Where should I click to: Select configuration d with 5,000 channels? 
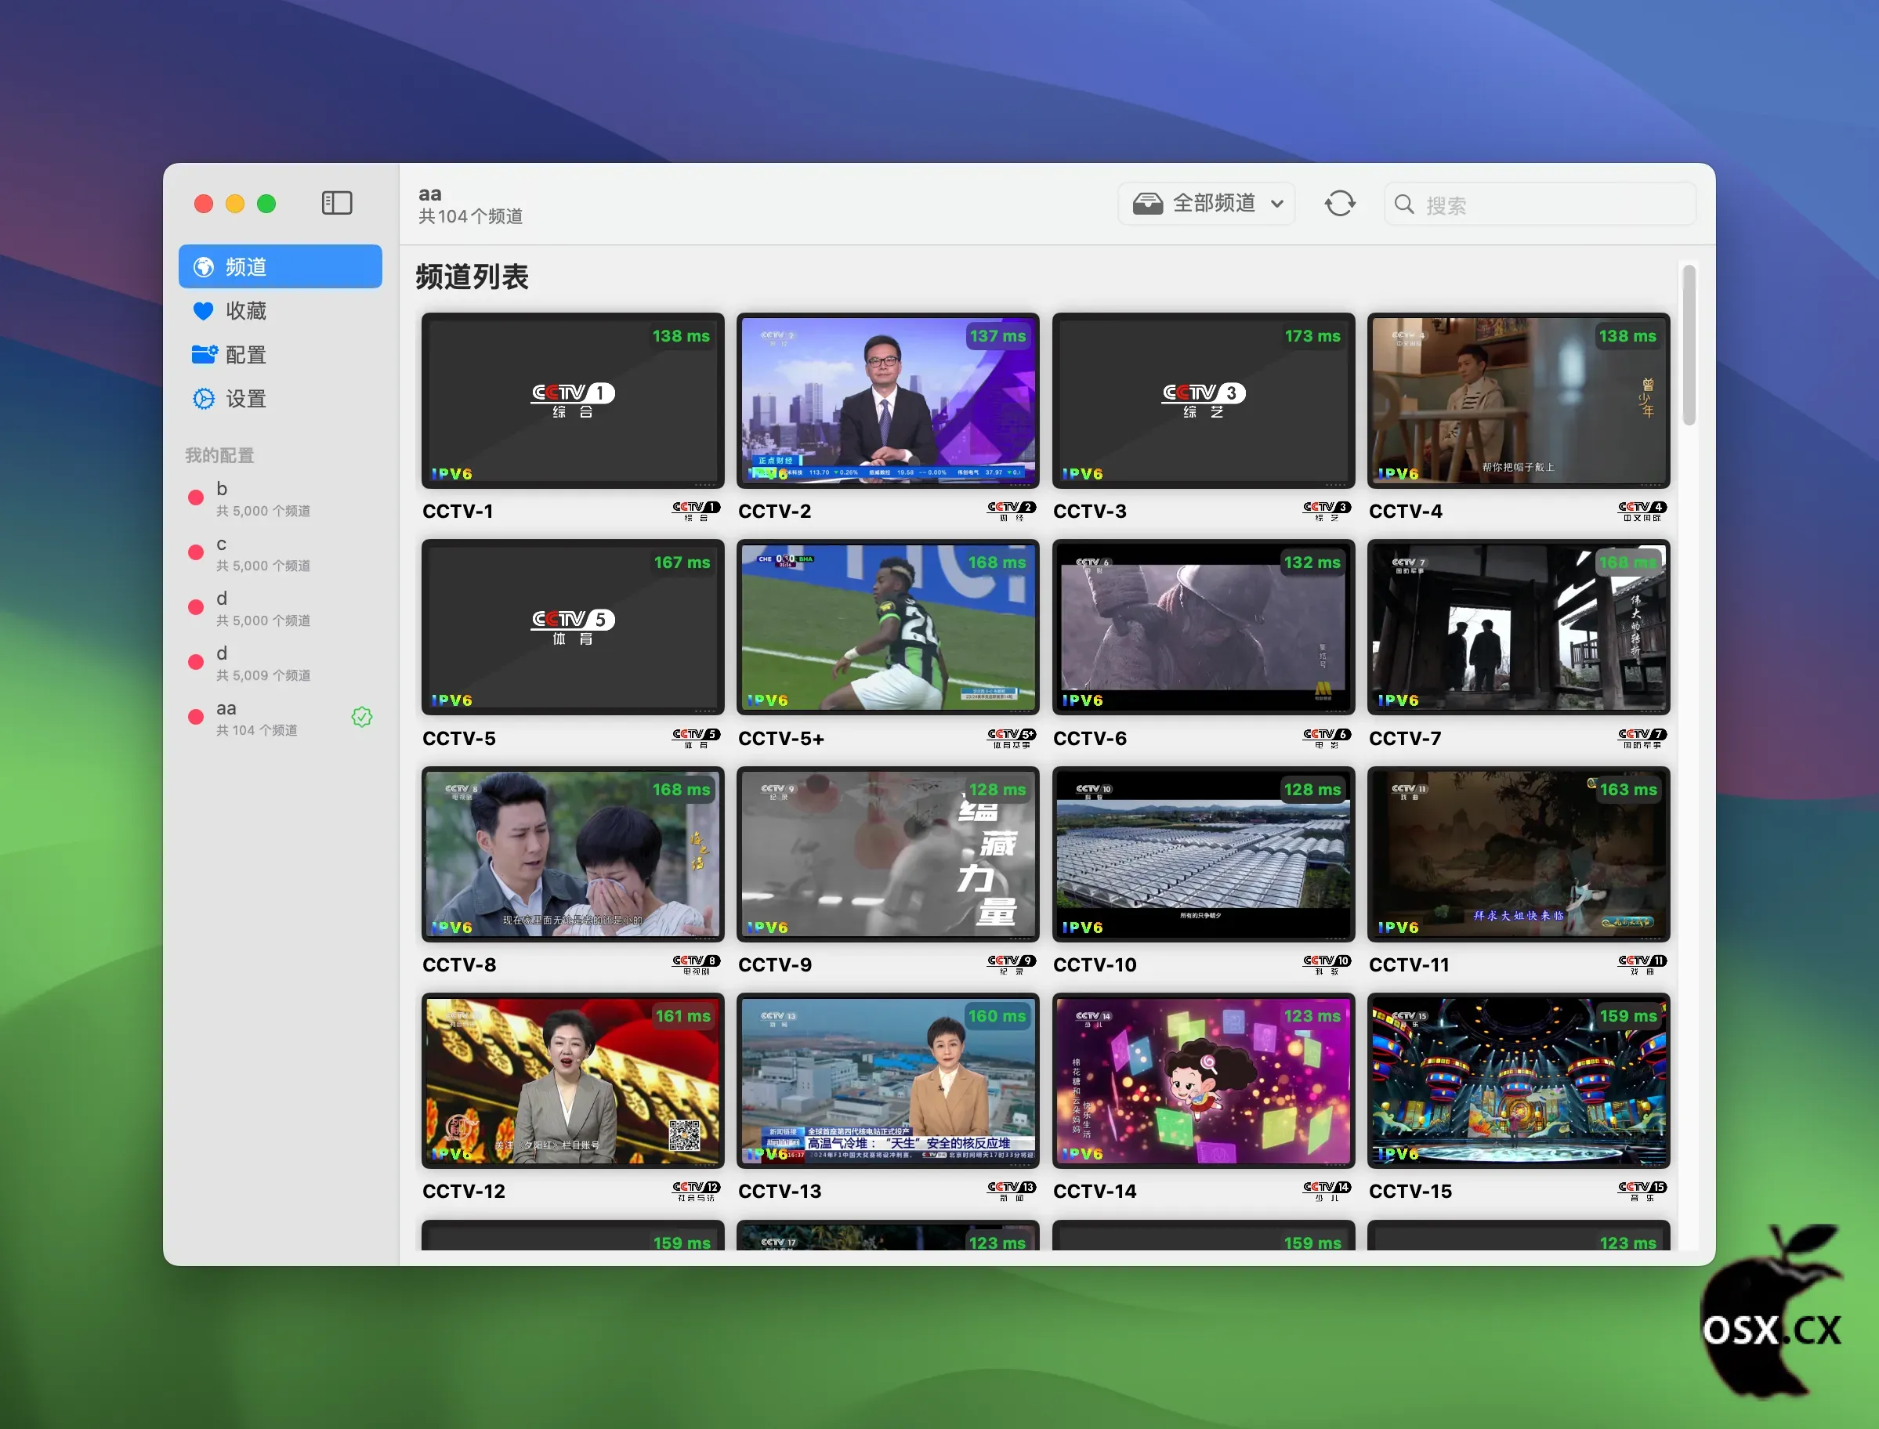point(280,608)
